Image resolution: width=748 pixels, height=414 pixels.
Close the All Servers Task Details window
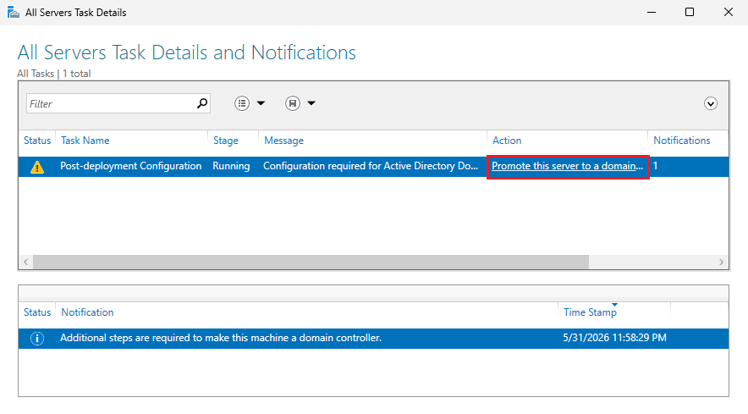click(x=728, y=12)
